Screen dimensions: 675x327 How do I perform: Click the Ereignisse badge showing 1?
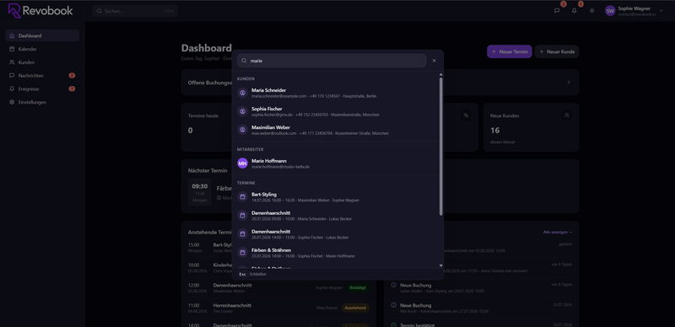pyautogui.click(x=72, y=89)
